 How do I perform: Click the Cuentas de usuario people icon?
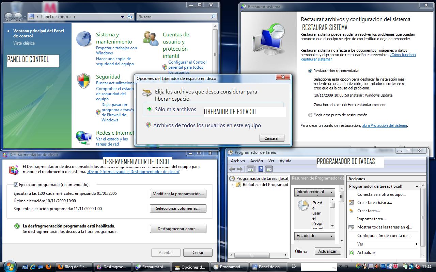(x=151, y=38)
